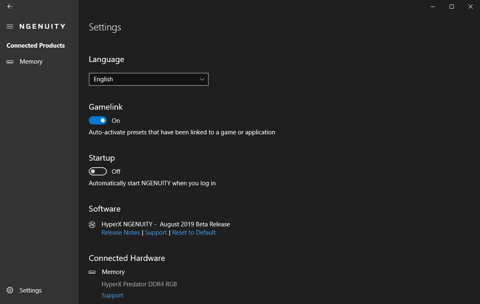Click the Settings gear icon

(x=10, y=290)
